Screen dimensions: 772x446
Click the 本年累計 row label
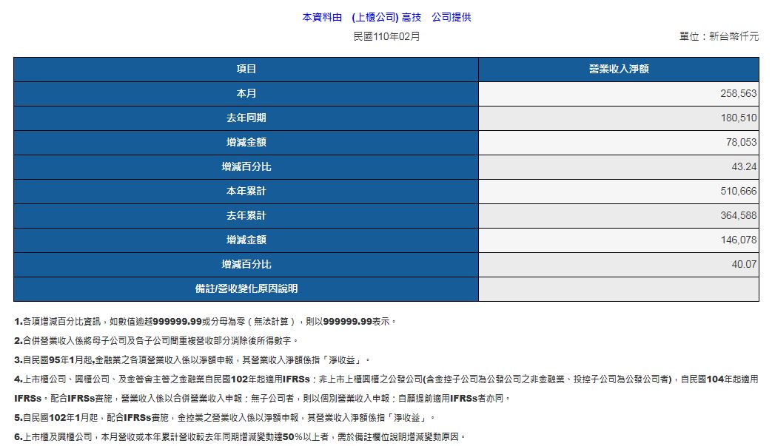(x=246, y=192)
